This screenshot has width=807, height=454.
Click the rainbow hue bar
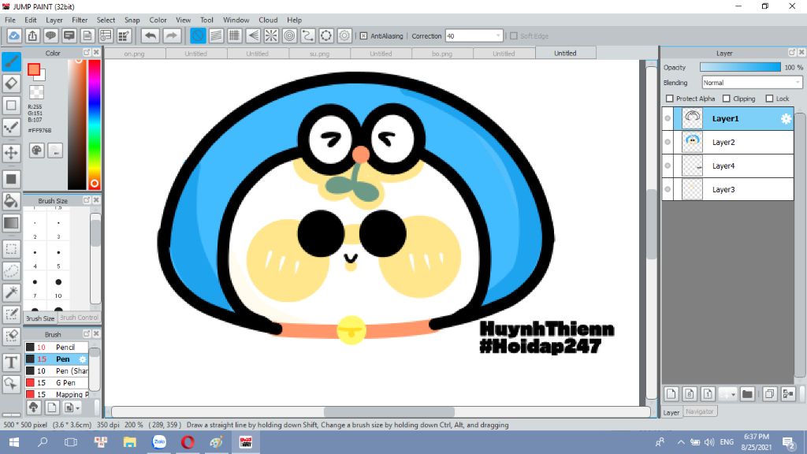point(95,125)
